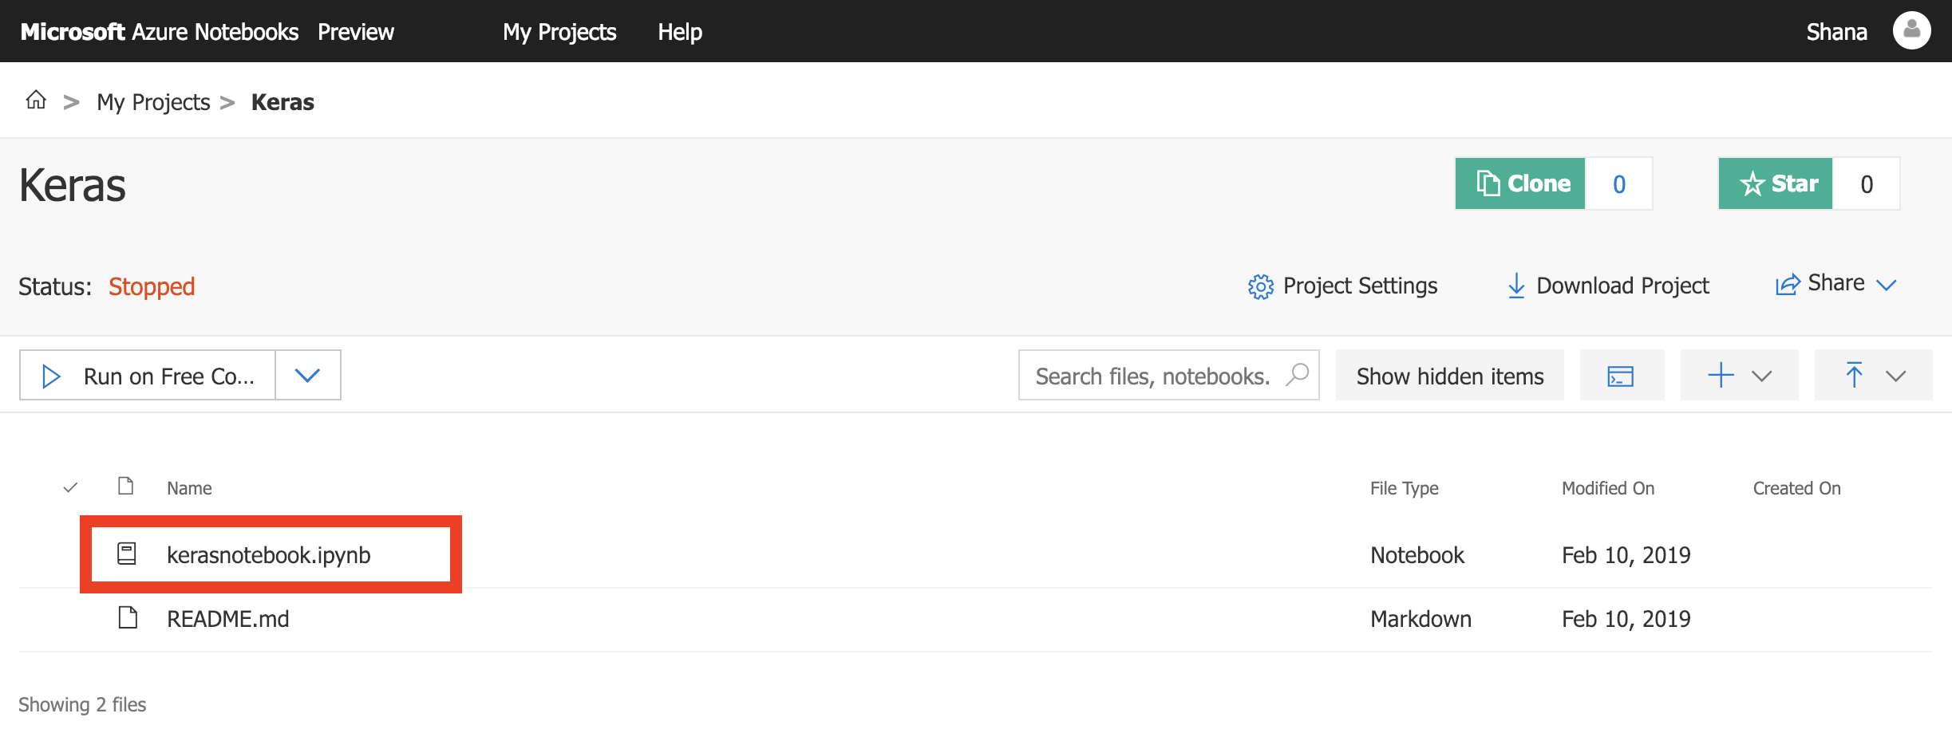
Task: Open My Projects in the top navigation
Action: coord(559,32)
